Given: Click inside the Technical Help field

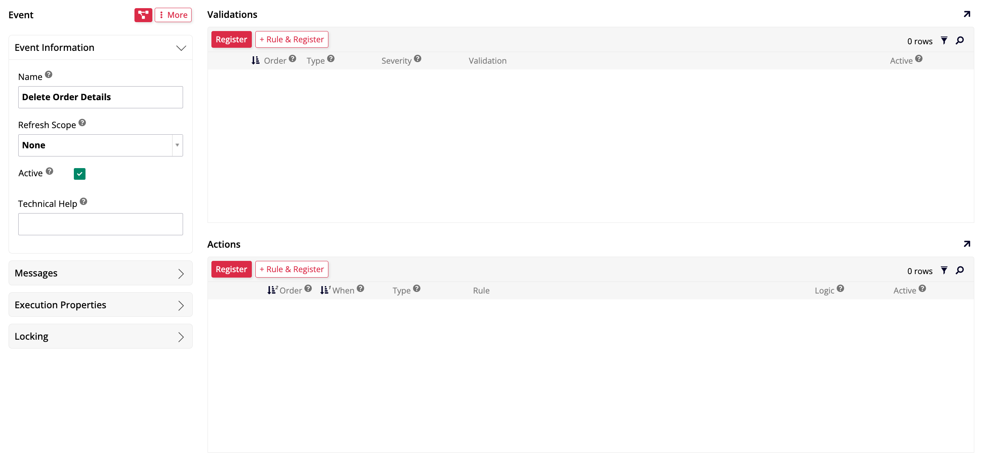Looking at the screenshot, I should [x=100, y=224].
